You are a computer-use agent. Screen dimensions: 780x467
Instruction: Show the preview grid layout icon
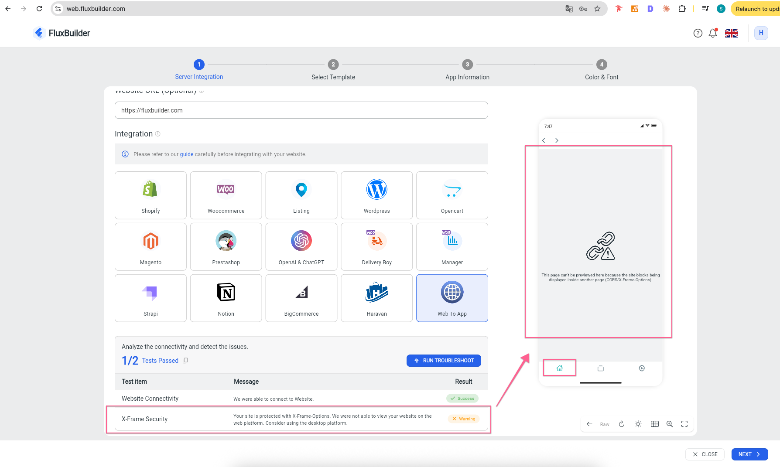coord(655,424)
